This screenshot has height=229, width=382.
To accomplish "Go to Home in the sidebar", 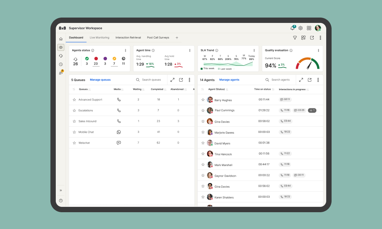I will point(61,39).
